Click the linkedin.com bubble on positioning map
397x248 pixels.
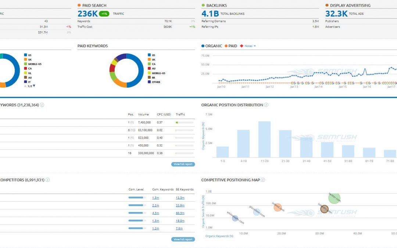coord(324,209)
